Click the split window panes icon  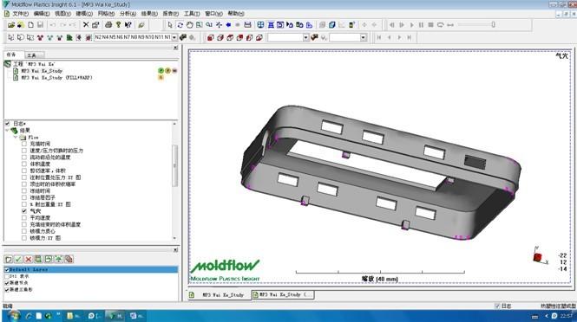[x=260, y=25]
